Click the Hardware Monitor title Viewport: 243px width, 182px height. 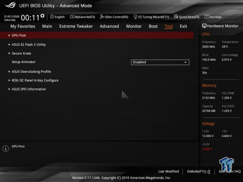[x=223, y=26]
